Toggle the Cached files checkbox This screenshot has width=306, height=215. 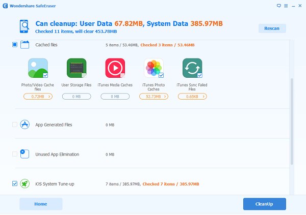pos(15,45)
